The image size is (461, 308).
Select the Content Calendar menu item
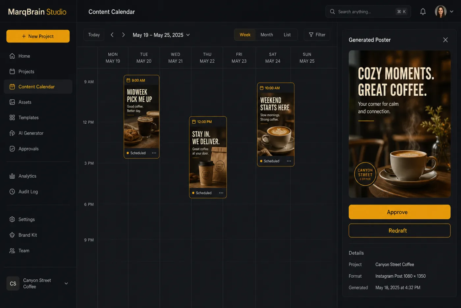(38, 87)
